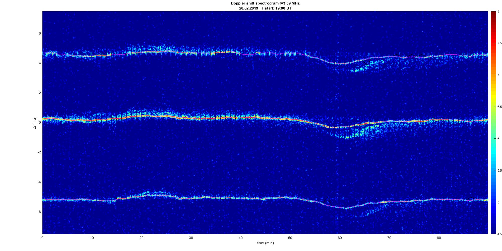Select the x-axis tick label 80
Viewport: 502px width, 251px height.
(439, 238)
